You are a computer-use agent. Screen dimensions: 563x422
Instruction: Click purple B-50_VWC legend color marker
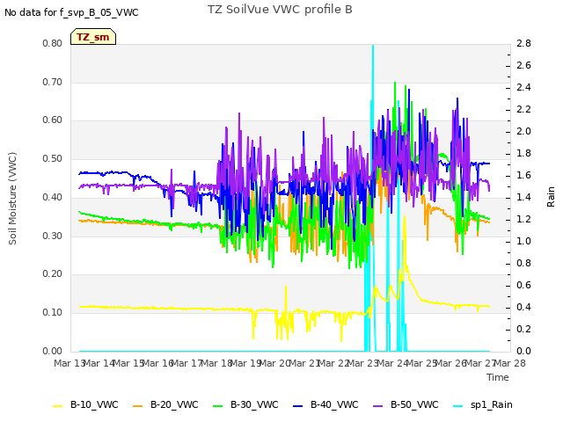pyautogui.click(x=378, y=406)
